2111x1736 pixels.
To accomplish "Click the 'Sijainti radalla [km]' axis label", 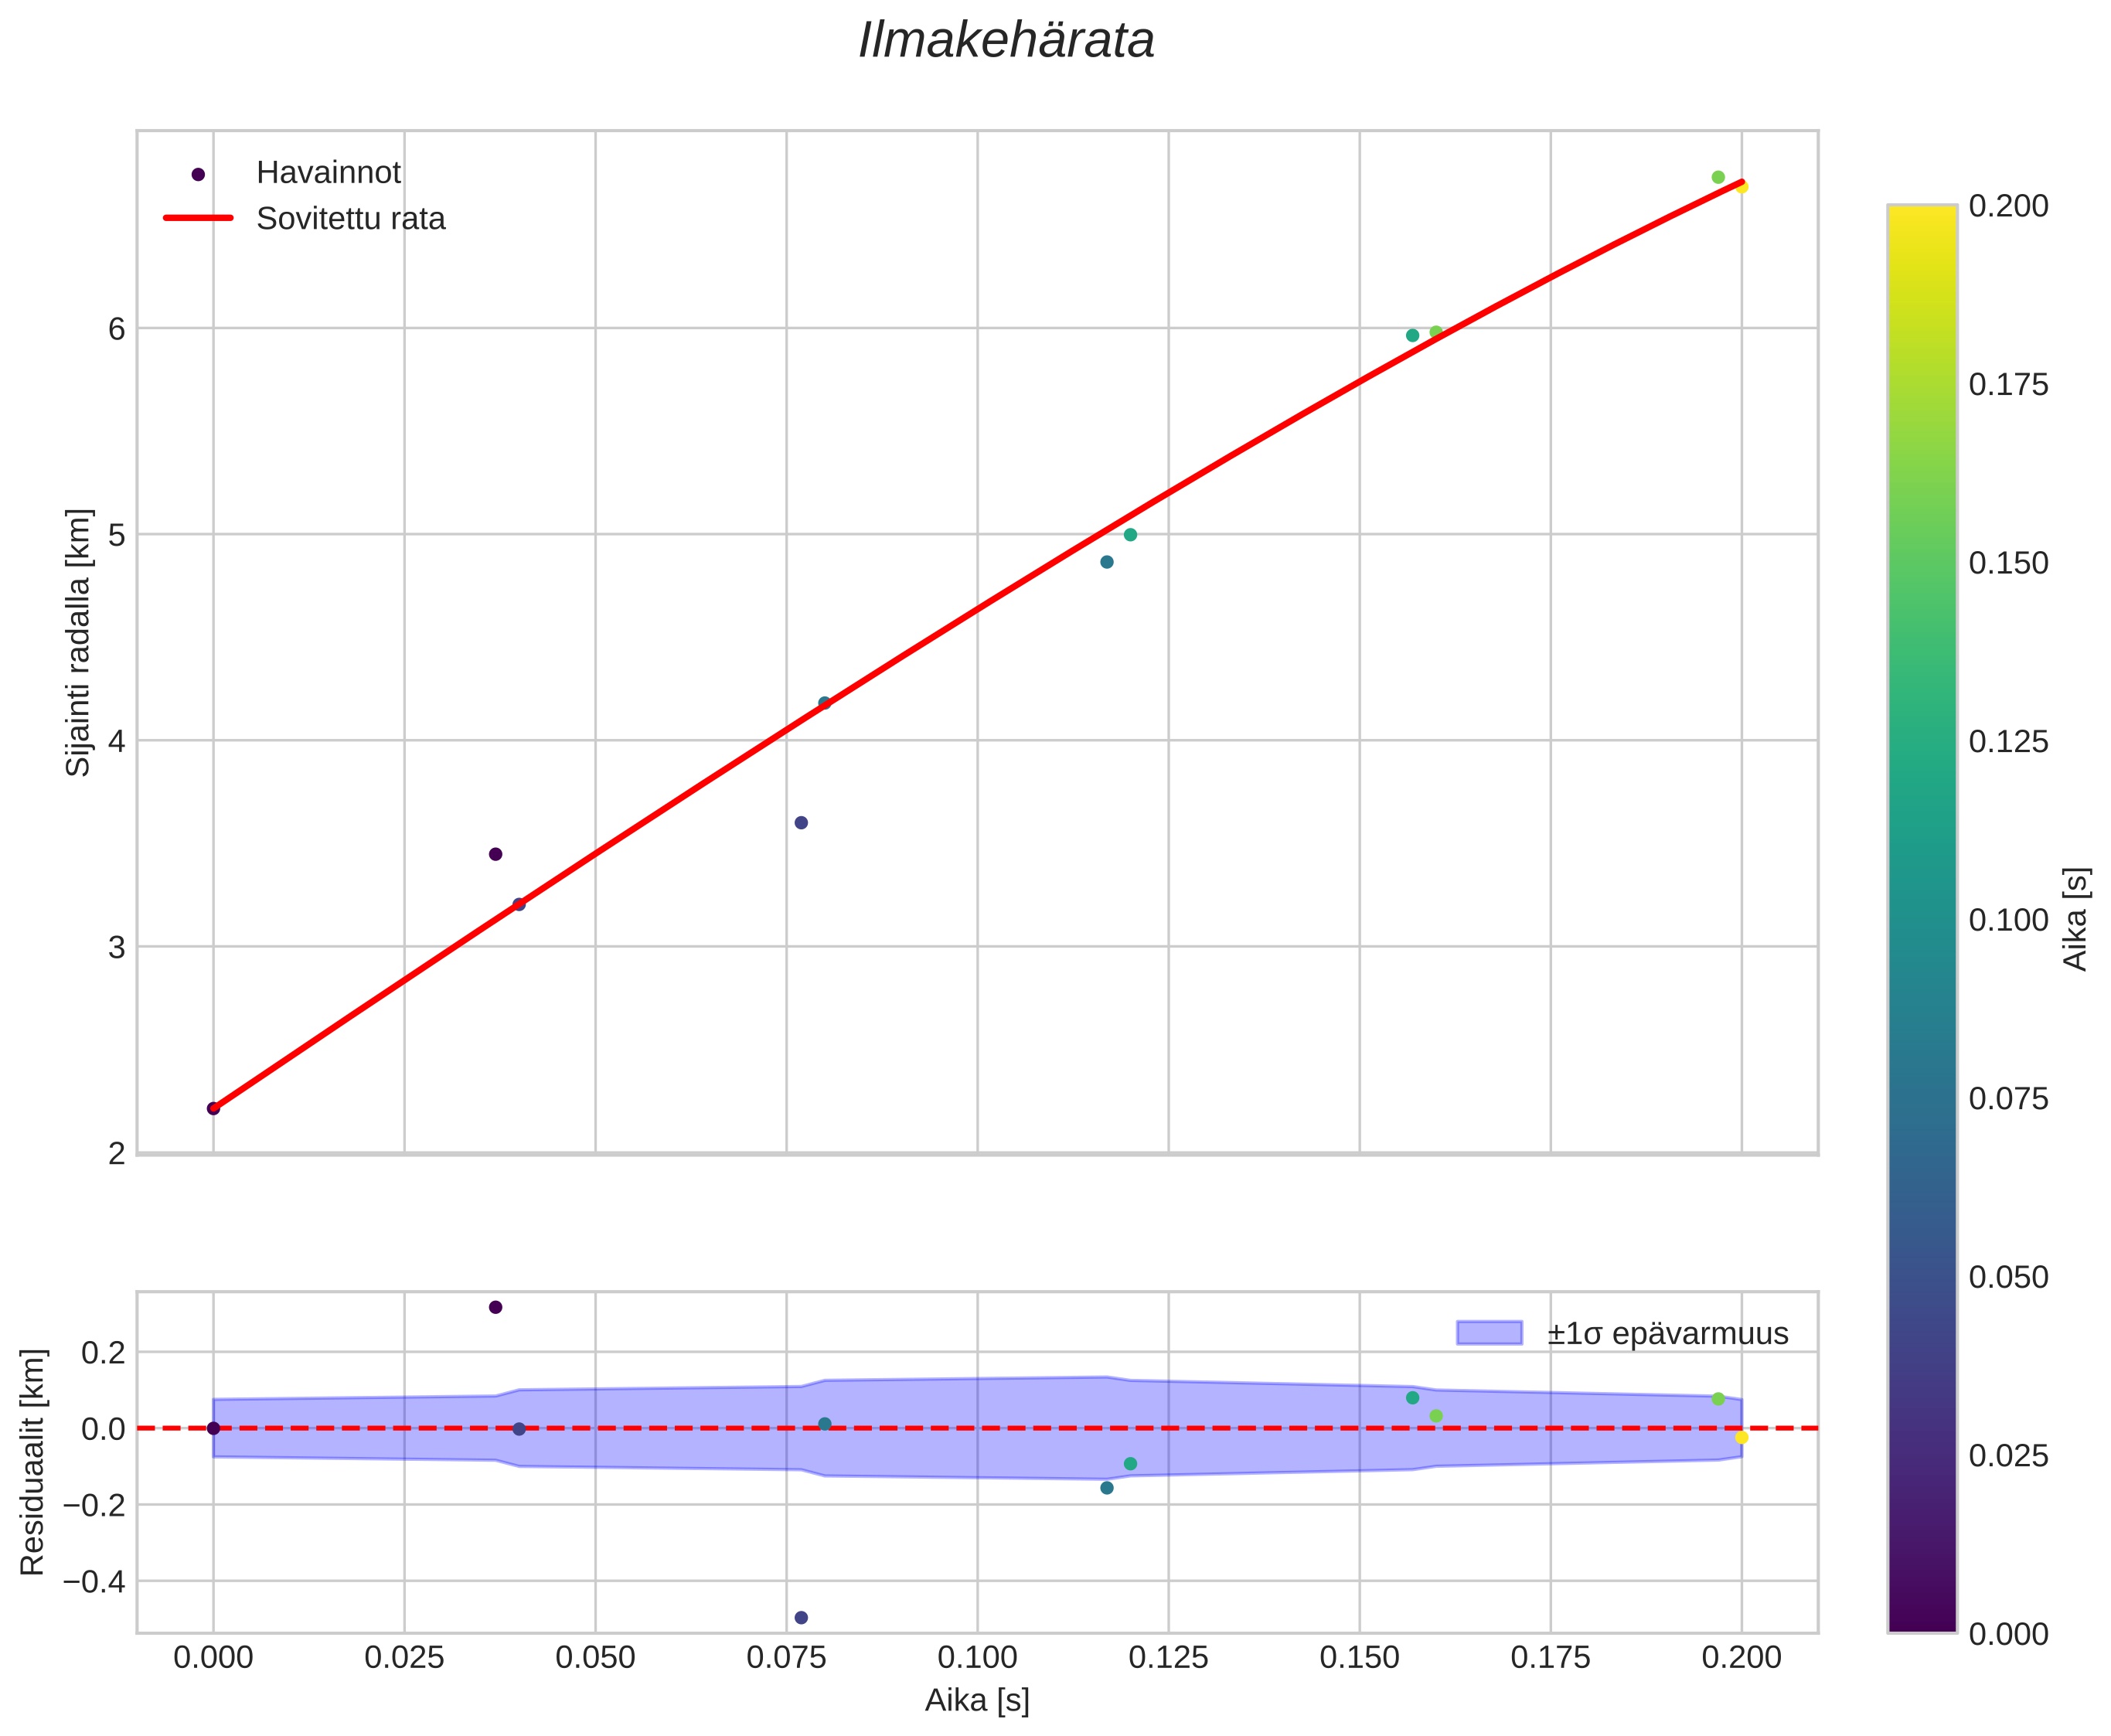I will [x=78, y=642].
